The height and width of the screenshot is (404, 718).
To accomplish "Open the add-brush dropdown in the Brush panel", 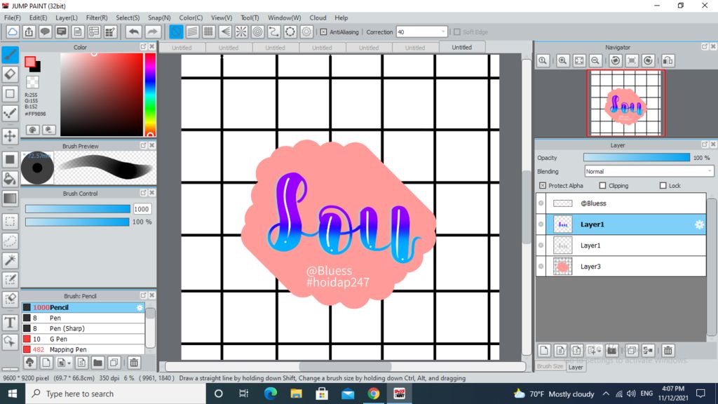I will 63,363.
